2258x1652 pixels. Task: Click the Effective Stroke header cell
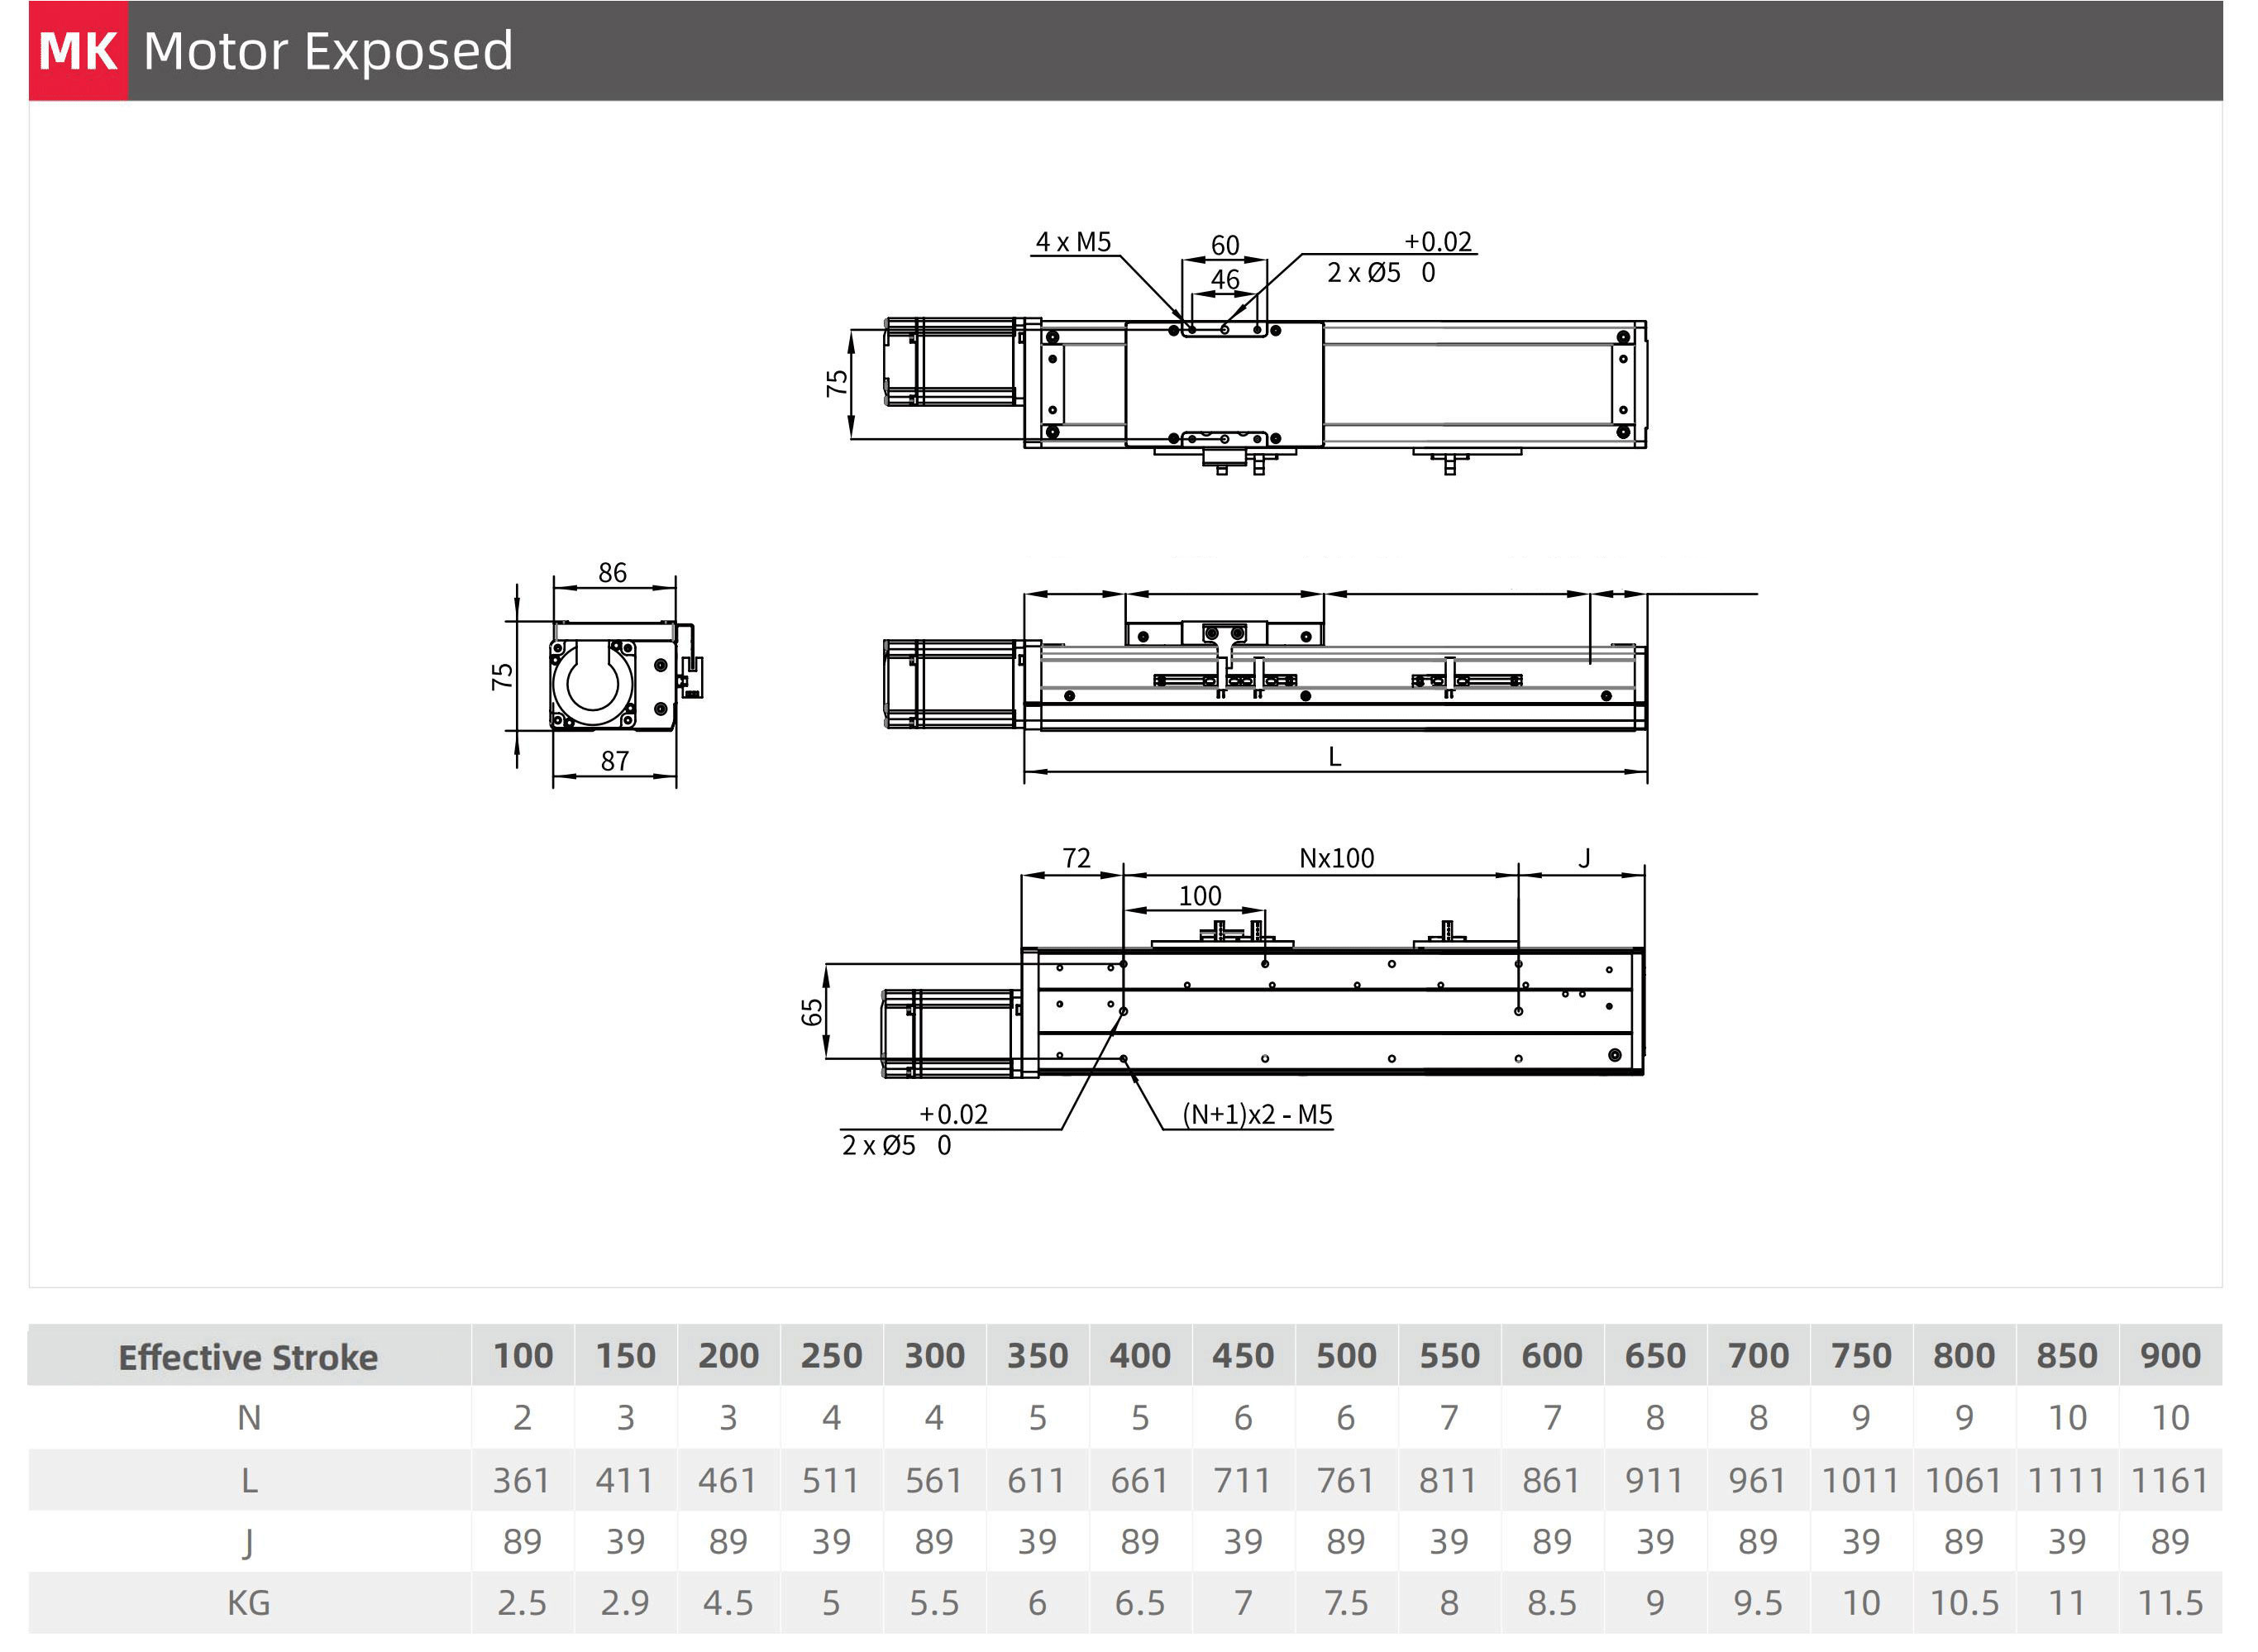(248, 1357)
